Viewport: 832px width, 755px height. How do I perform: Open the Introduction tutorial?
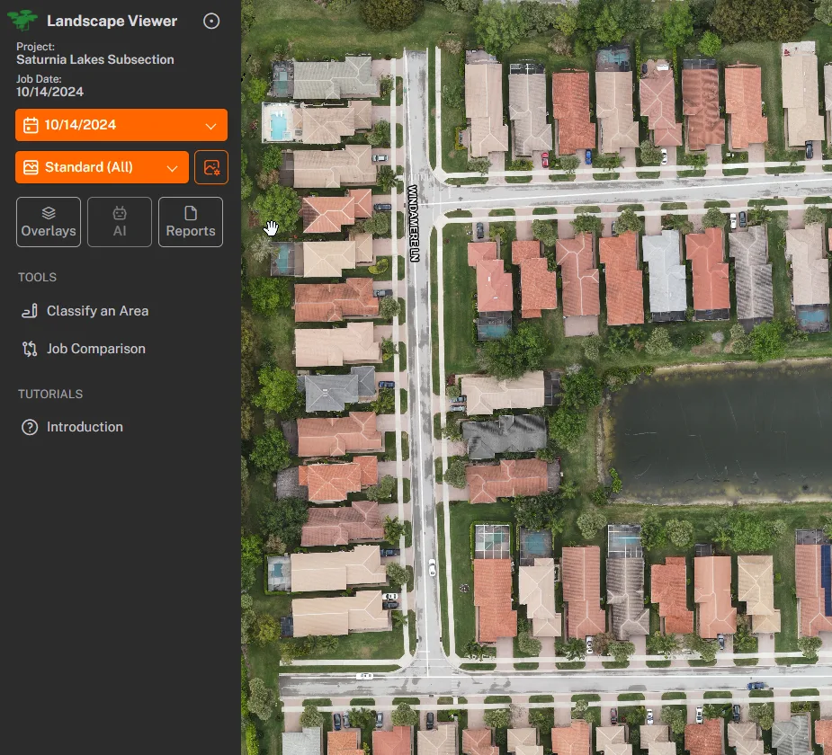point(72,427)
